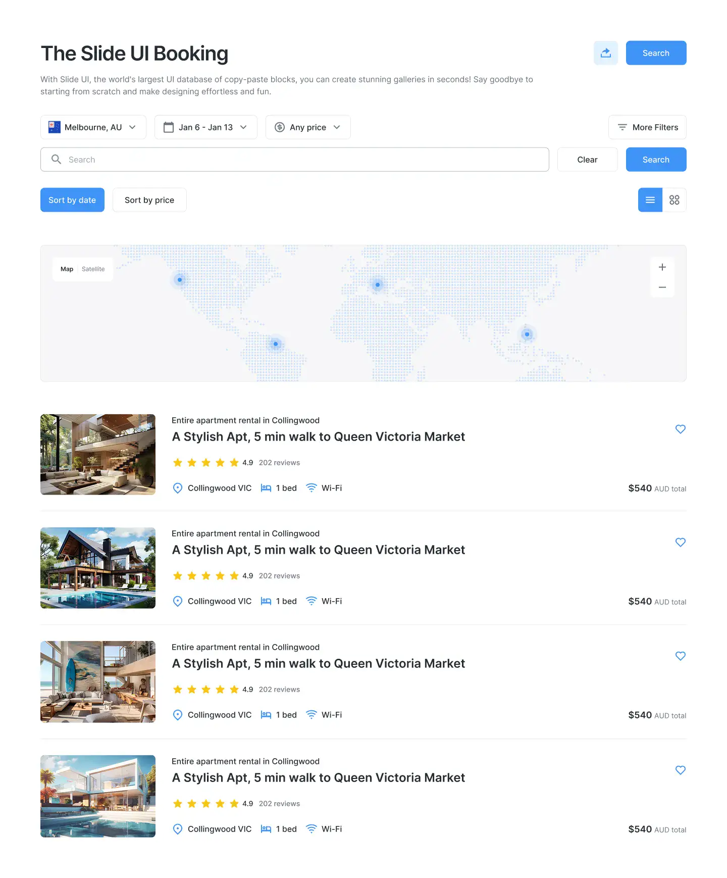Viewport: 727px width, 878px height.
Task: Click the location pin icon in fourth listing
Action: tap(178, 829)
